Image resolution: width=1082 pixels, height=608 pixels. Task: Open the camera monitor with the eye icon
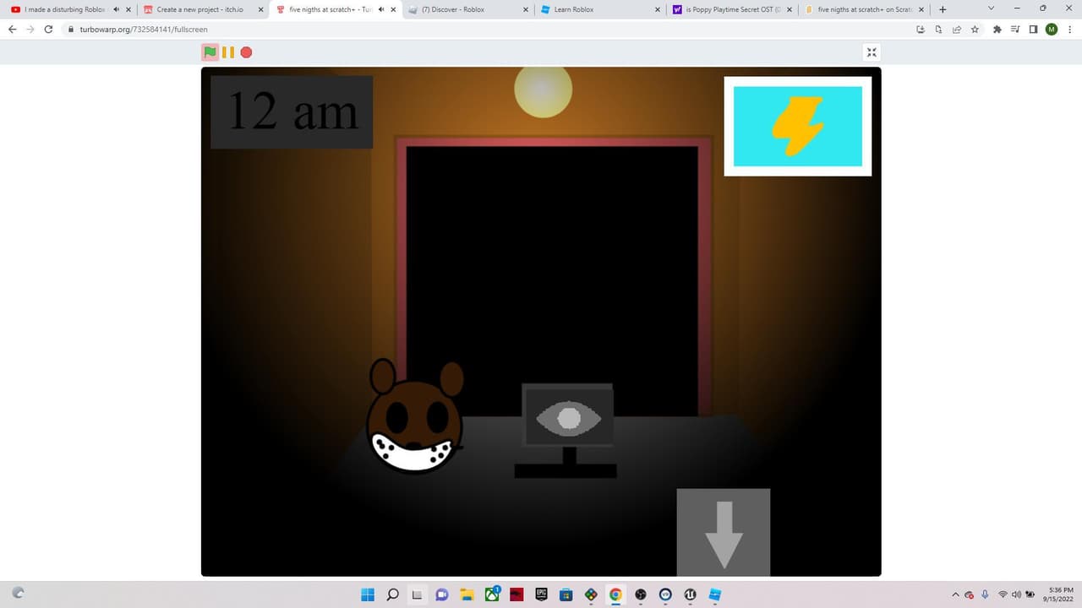(569, 418)
